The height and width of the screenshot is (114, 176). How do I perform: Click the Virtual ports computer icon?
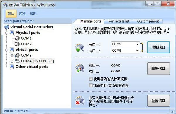[x=12, y=50]
